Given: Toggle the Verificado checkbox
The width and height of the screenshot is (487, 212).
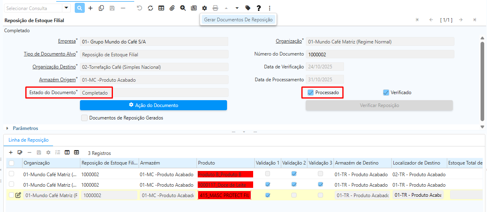Looking at the screenshot, I should point(386,93).
